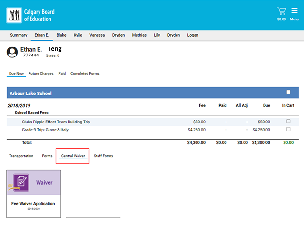Show the Completed Forms tab
This screenshot has width=304, height=225.
(x=85, y=74)
